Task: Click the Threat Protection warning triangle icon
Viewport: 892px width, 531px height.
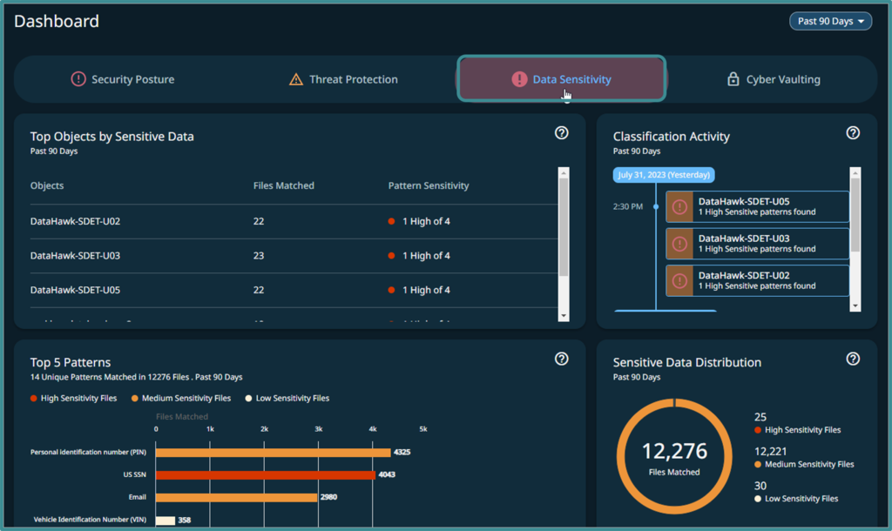Action: coord(296,79)
